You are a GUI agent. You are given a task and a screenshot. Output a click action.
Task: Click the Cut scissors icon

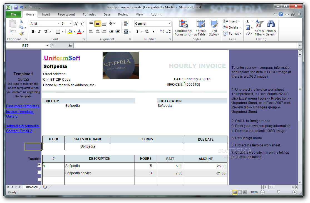pos(21,21)
